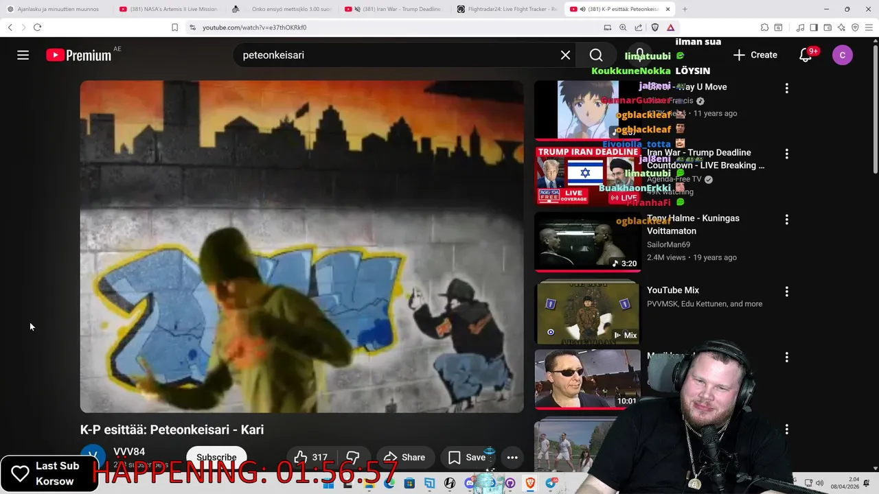Image resolution: width=879 pixels, height=494 pixels.
Task: Open Trump Iran Deadline live thumbnail
Action: [x=587, y=176]
